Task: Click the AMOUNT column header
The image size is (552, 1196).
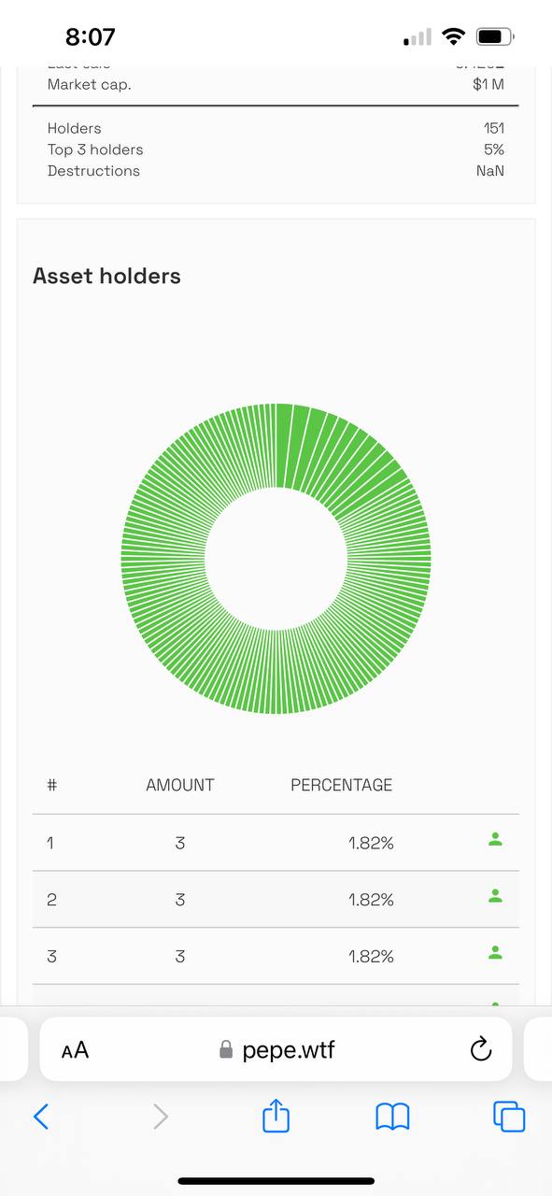Action: (180, 785)
